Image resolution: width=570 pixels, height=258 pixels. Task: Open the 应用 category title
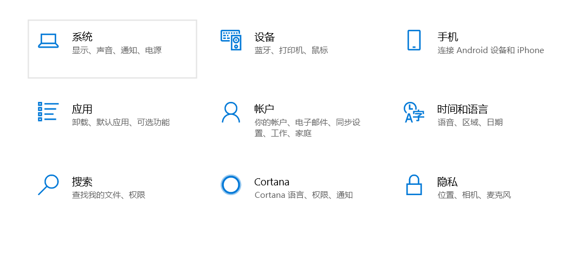pyautogui.click(x=82, y=109)
